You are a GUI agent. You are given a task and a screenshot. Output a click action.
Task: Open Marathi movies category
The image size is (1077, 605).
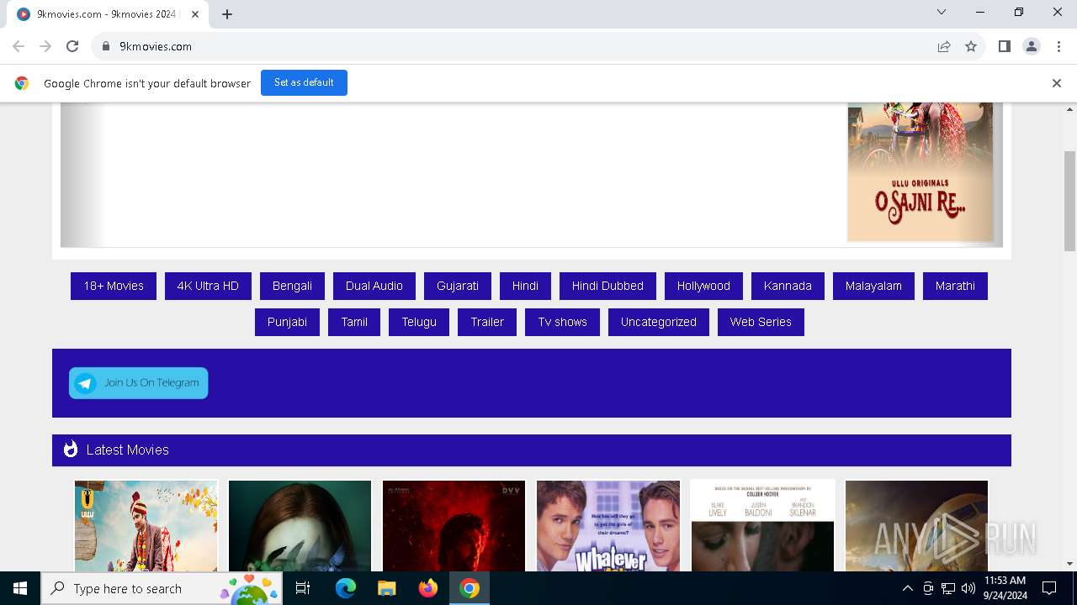[x=955, y=286]
